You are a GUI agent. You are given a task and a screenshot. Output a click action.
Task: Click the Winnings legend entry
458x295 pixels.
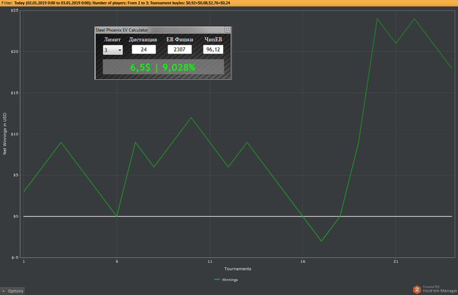(226, 280)
